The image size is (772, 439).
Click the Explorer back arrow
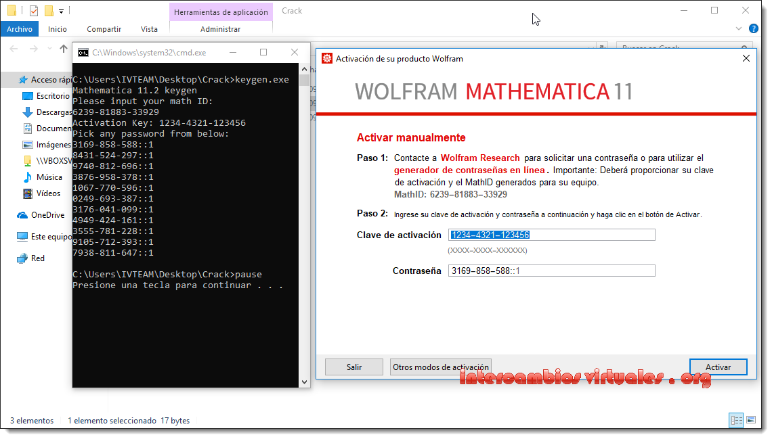click(14, 49)
